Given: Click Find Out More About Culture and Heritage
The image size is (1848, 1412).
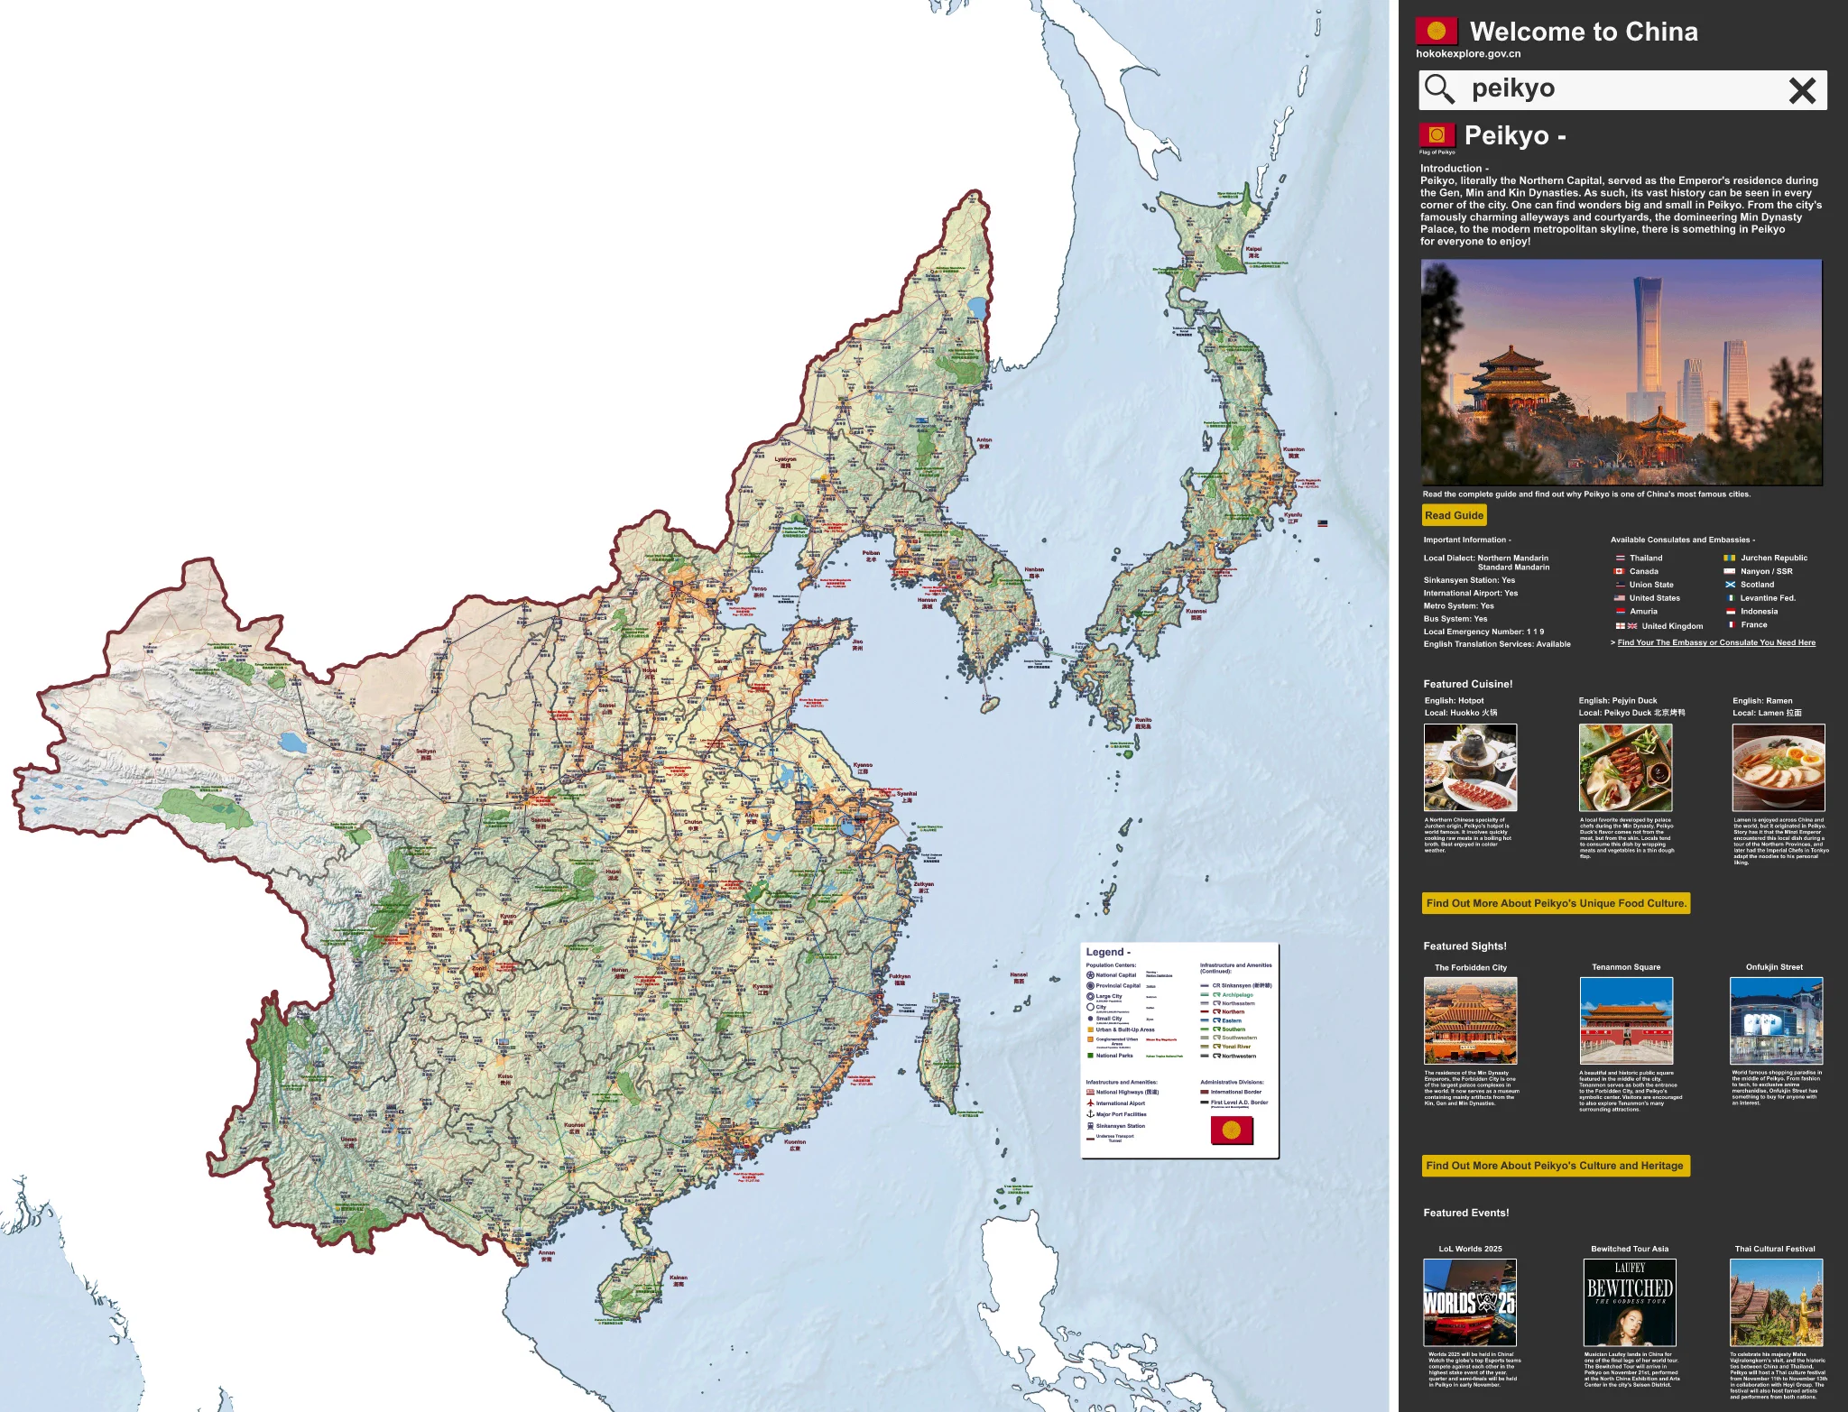Looking at the screenshot, I should click(1556, 1166).
